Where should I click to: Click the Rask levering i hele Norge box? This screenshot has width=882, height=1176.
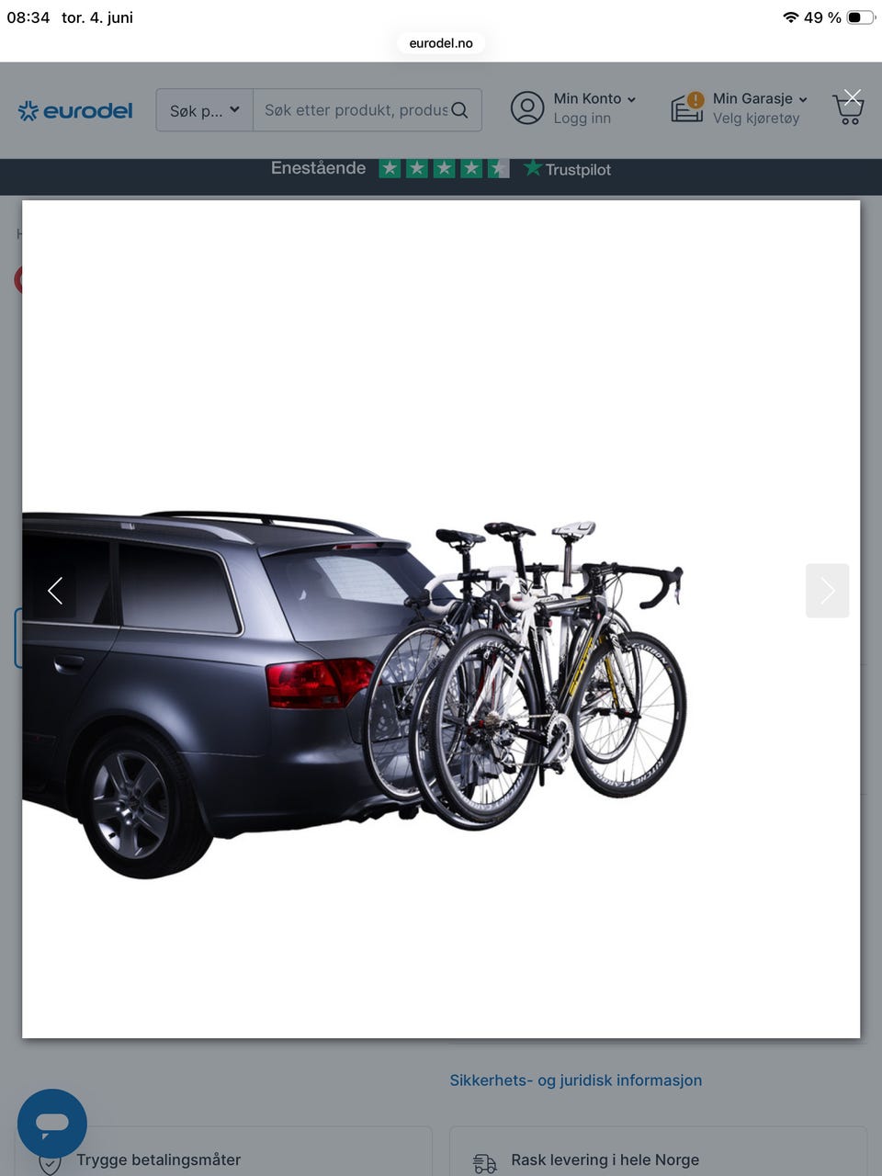click(x=658, y=1153)
